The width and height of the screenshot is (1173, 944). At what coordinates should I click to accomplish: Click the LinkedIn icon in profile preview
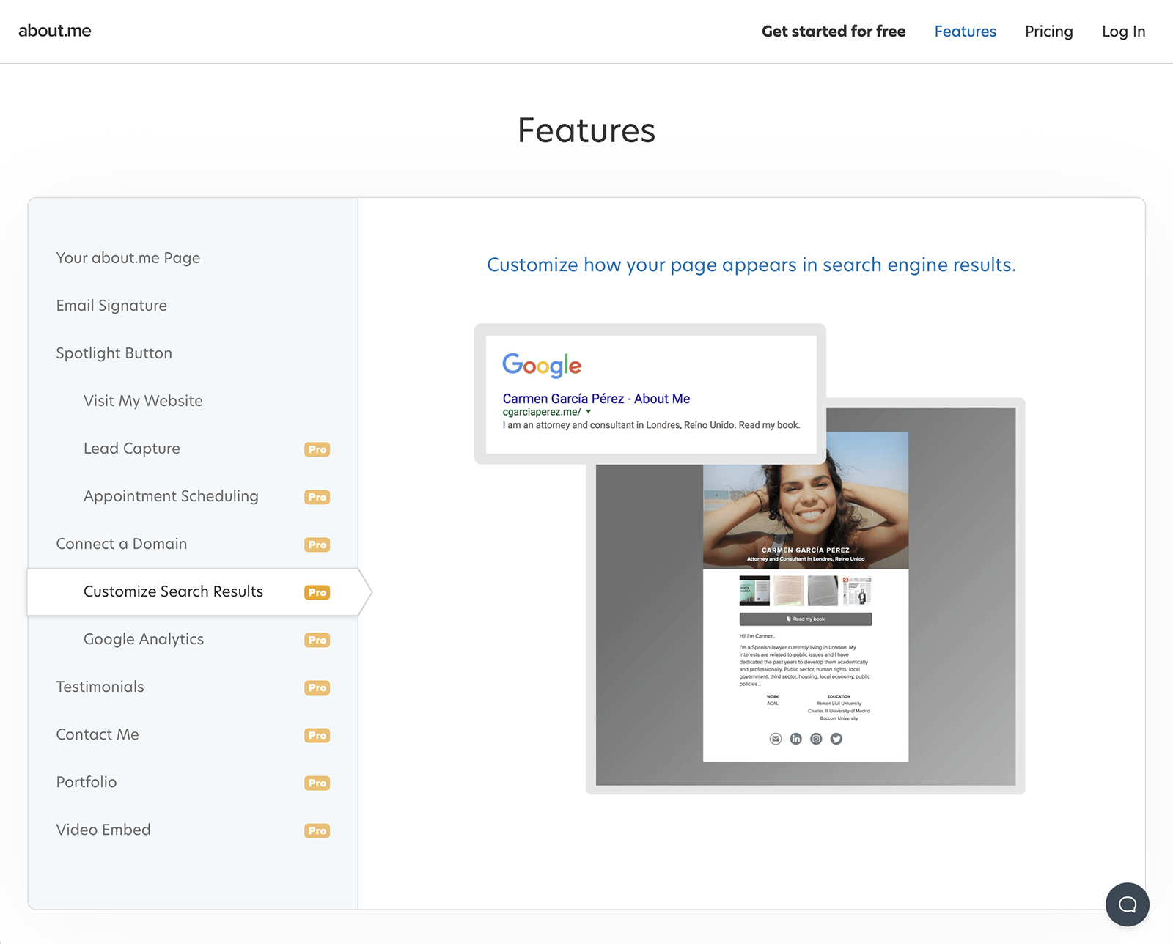pos(796,739)
